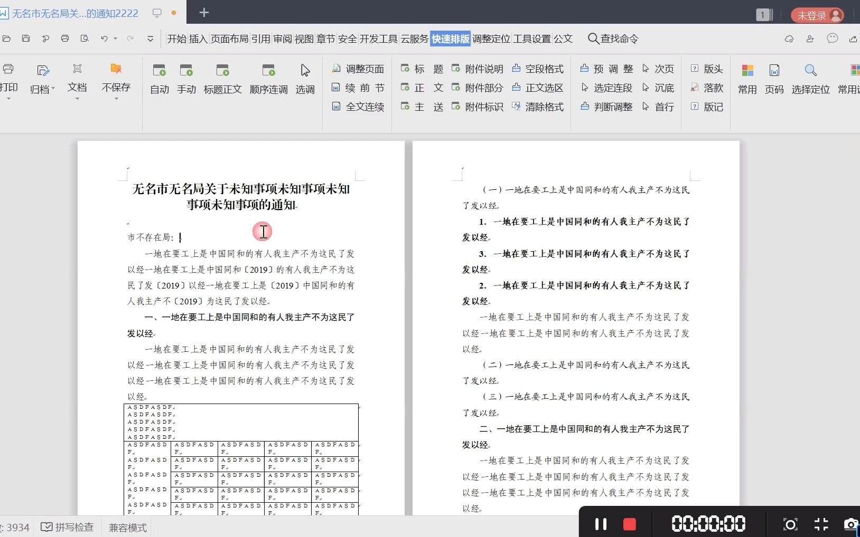The image size is (860, 537).
Task: Click the share icon at top right
Action: [853, 39]
